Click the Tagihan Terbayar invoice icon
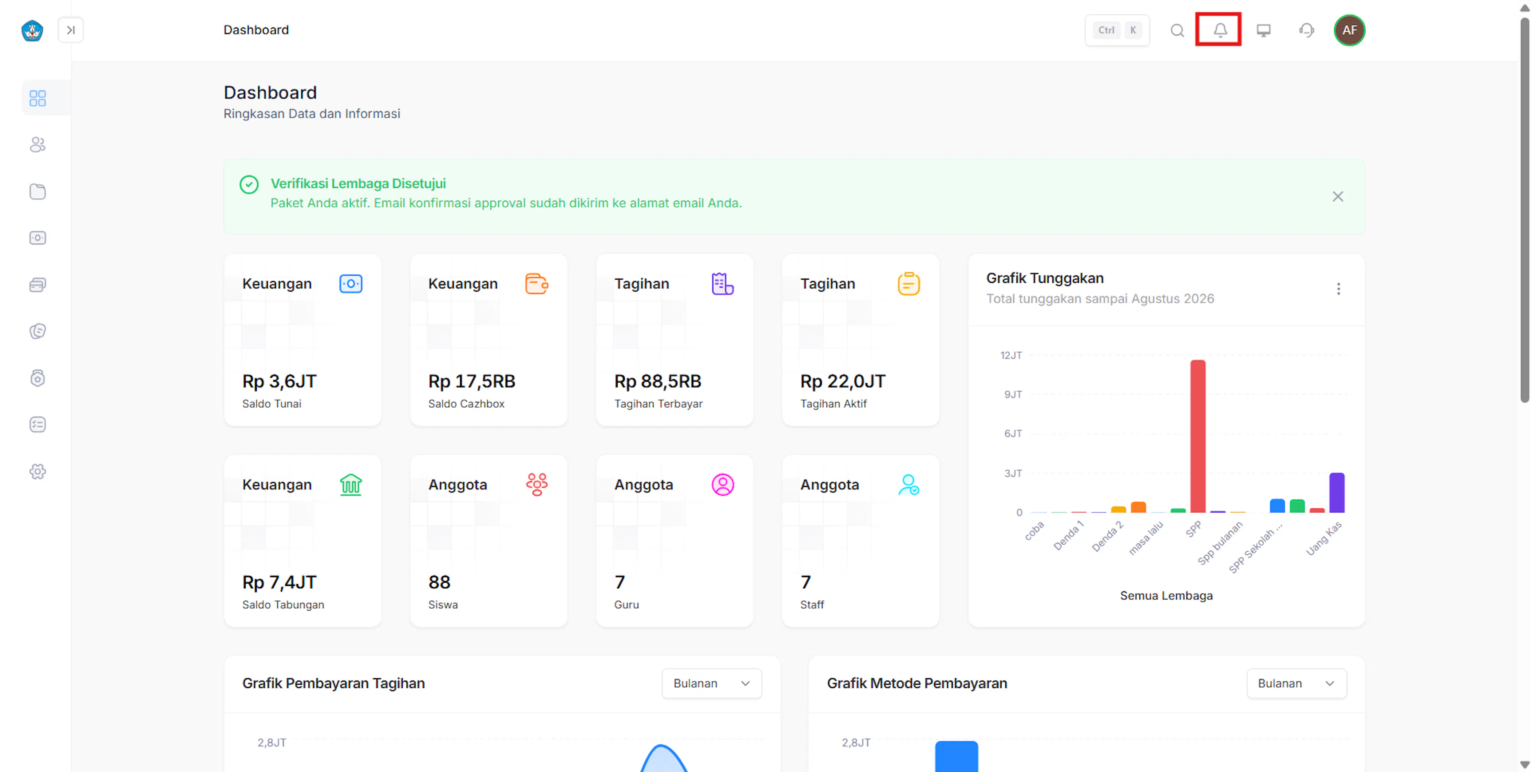This screenshot has height=772, width=1531. click(x=723, y=284)
